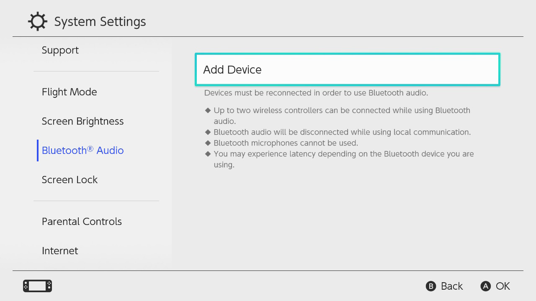Click the System Settings gear icon

tap(37, 21)
